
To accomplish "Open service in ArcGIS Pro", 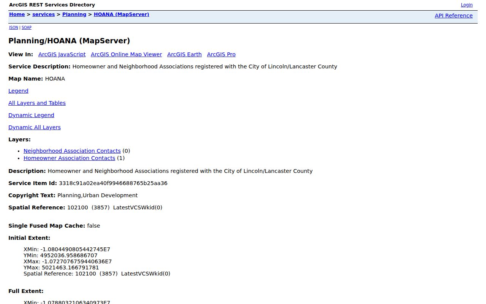I will pyautogui.click(x=221, y=54).
